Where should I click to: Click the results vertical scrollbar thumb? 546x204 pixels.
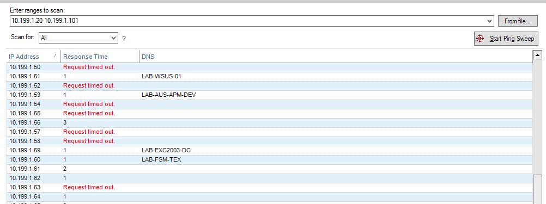coord(538,189)
